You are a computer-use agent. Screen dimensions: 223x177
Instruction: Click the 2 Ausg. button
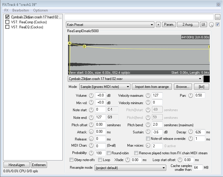coord(188,24)
